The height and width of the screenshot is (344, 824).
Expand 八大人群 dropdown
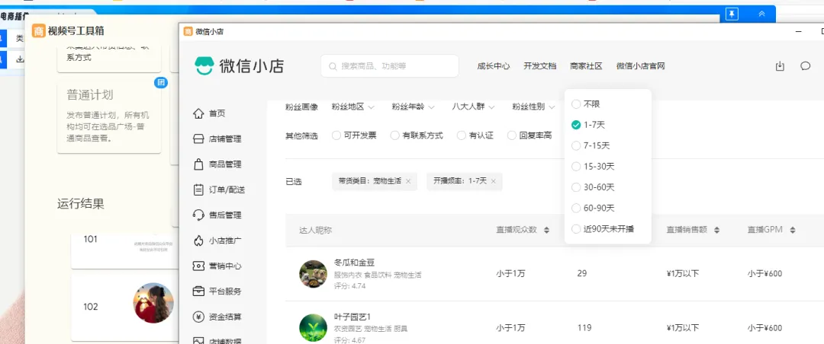point(474,107)
